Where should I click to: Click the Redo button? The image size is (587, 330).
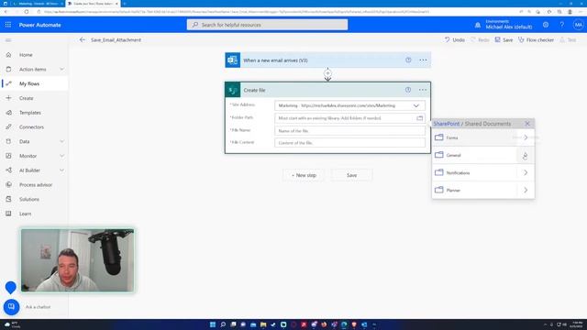click(x=480, y=39)
